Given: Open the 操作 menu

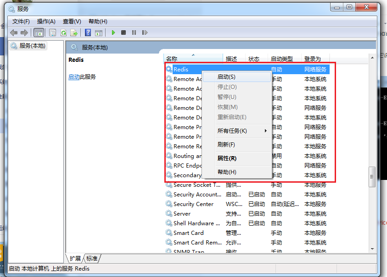Looking at the screenshot, I should point(45,21).
